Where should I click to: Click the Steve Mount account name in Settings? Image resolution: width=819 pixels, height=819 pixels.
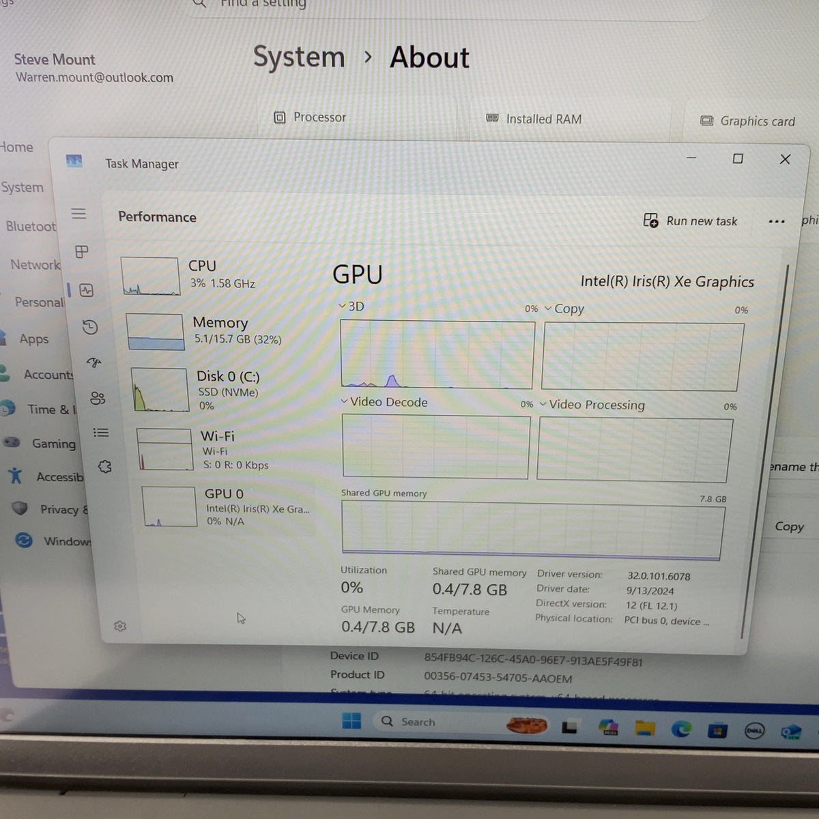[x=55, y=59]
